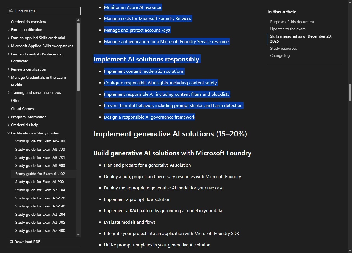Click 'Implement a RAG pattern' bullet text
Viewport: 352px width, 253px height.
point(163,210)
